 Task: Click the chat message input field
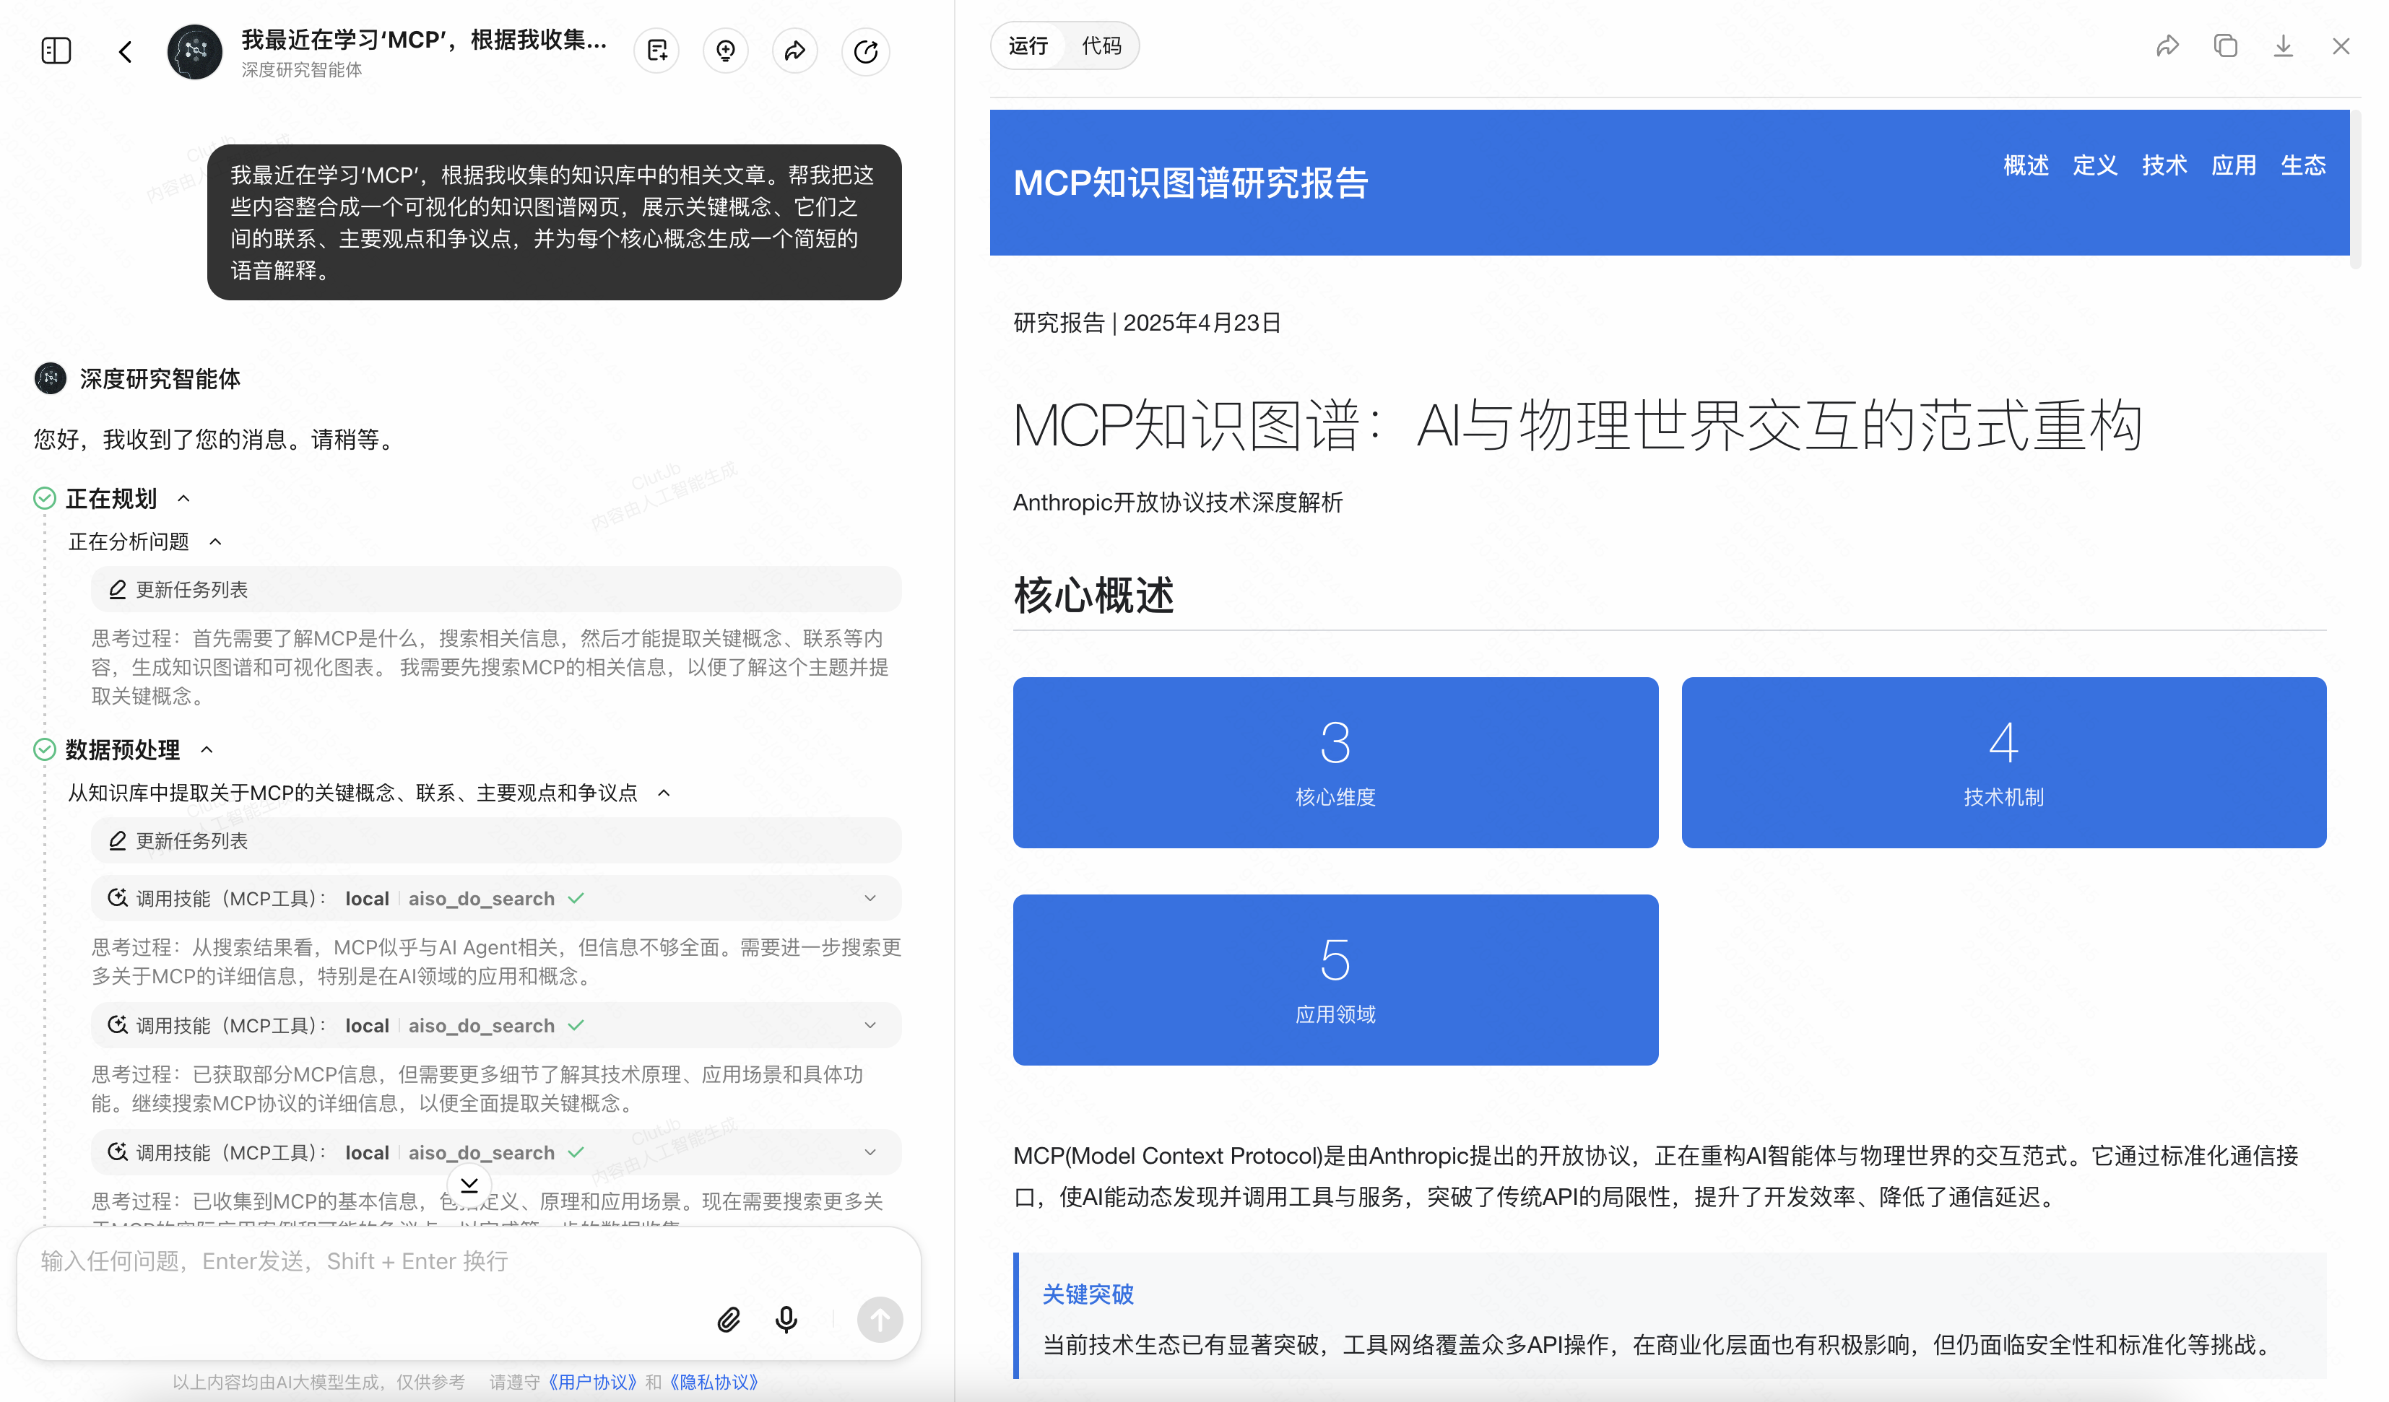[x=469, y=1261]
